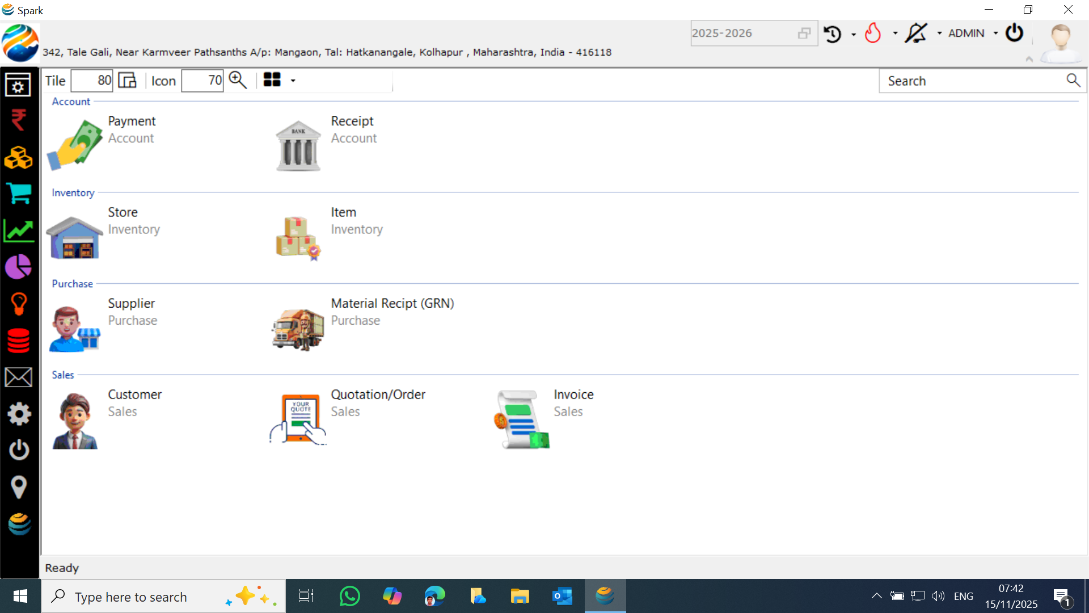This screenshot has width=1089, height=613.
Task: Select the shopping cart Purchase icon
Action: point(19,194)
